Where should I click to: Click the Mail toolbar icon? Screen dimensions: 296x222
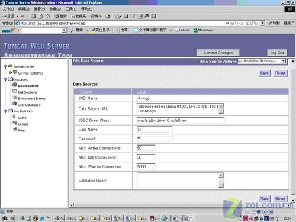click(x=118, y=16)
